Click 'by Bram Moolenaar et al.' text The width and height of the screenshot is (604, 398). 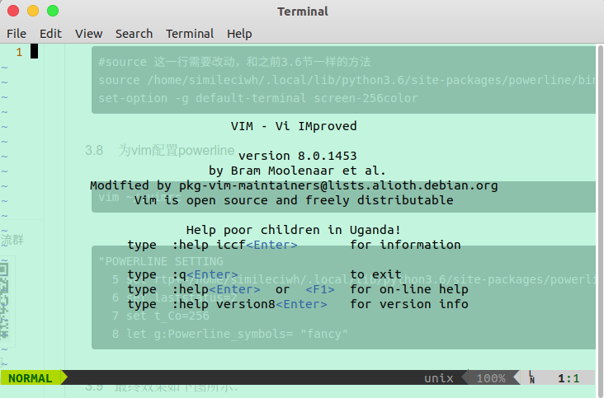(297, 171)
